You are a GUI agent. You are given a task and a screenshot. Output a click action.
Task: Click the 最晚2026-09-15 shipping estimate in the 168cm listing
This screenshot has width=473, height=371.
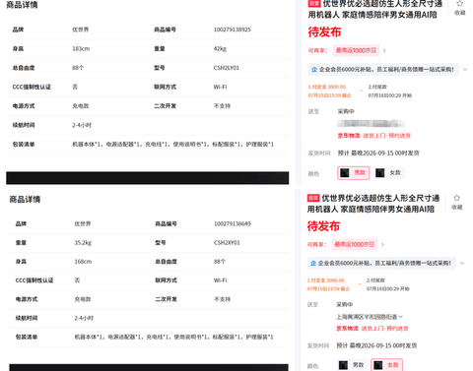coord(376,345)
